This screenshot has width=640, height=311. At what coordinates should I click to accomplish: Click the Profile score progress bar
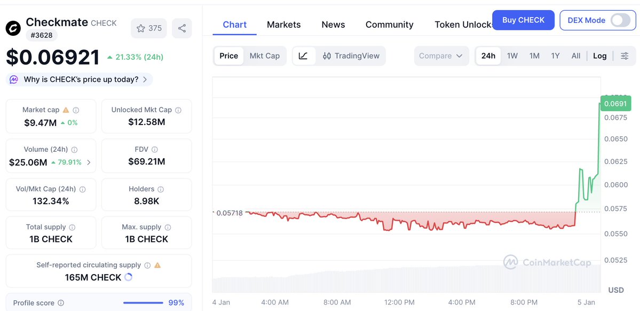click(143, 302)
